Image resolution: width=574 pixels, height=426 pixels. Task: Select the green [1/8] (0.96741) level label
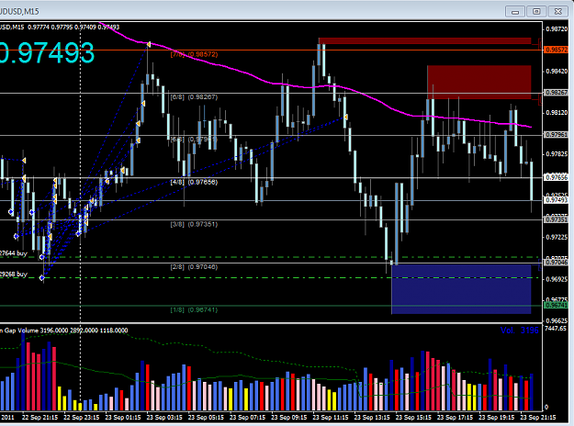[x=194, y=310]
